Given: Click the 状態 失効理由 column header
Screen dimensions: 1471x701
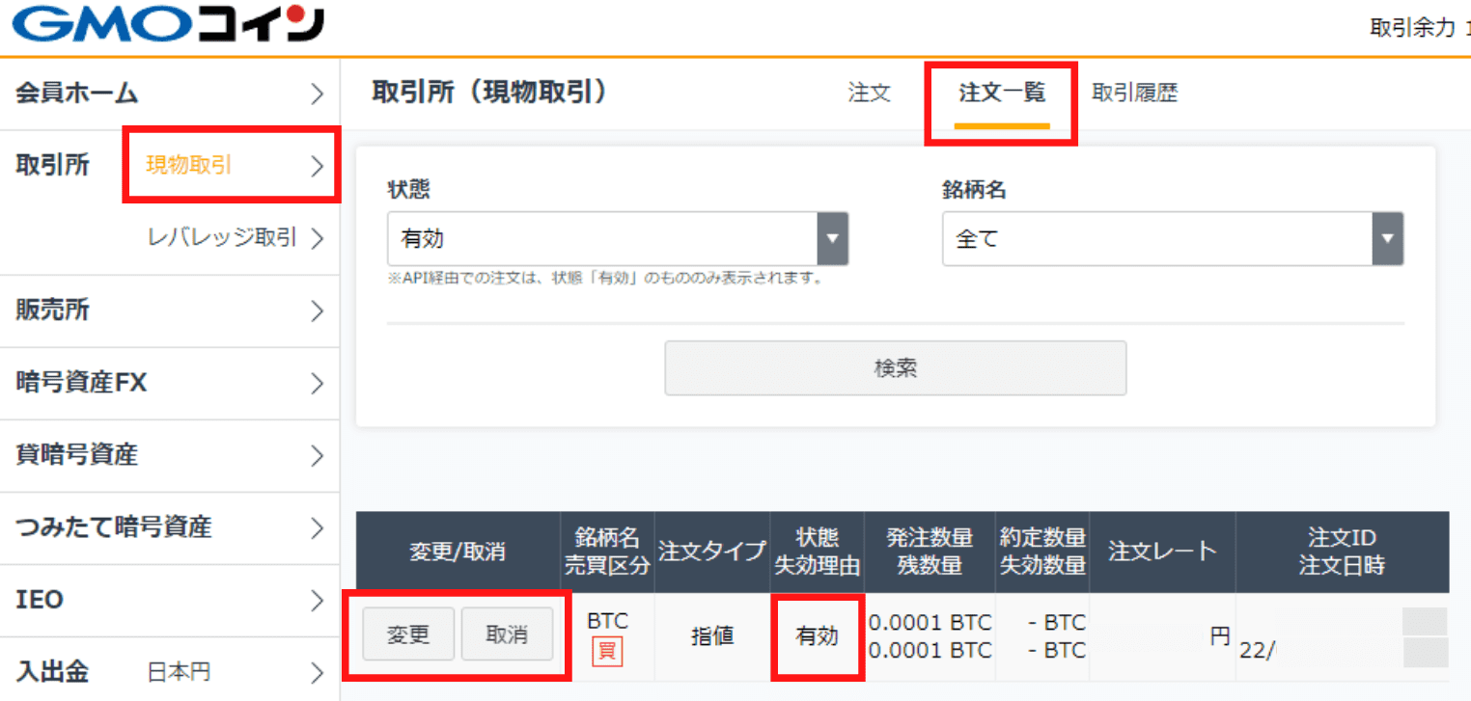Looking at the screenshot, I should click(x=817, y=552).
